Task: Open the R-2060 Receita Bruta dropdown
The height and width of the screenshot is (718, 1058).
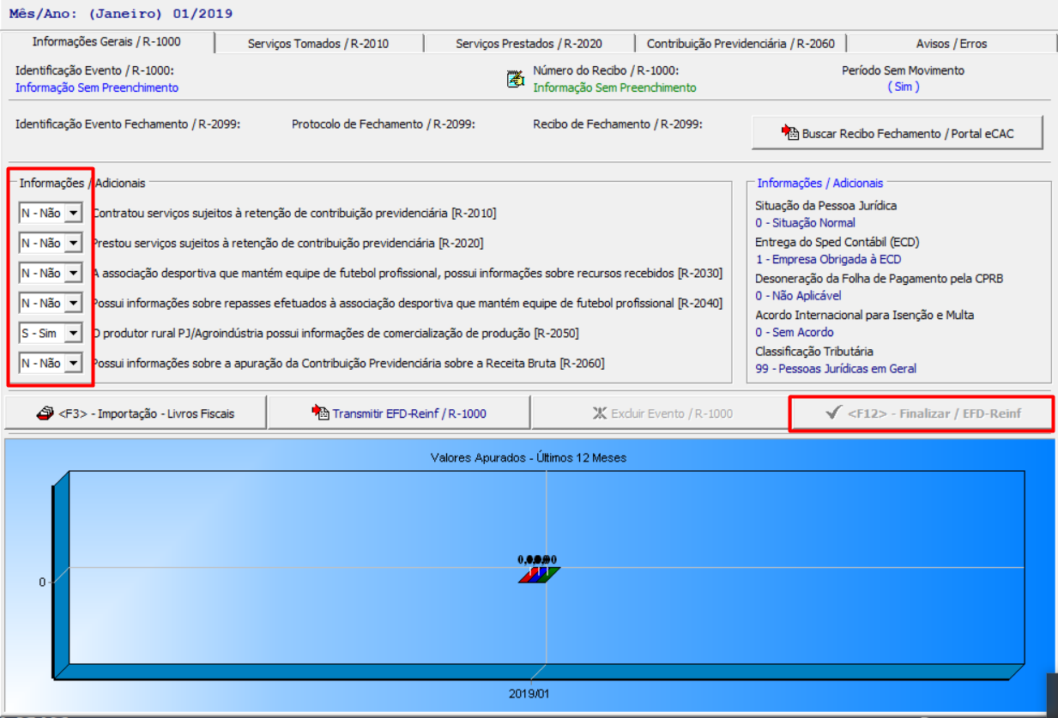Action: tap(73, 364)
